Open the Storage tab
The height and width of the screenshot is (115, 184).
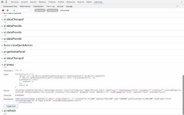coord(69,6)
